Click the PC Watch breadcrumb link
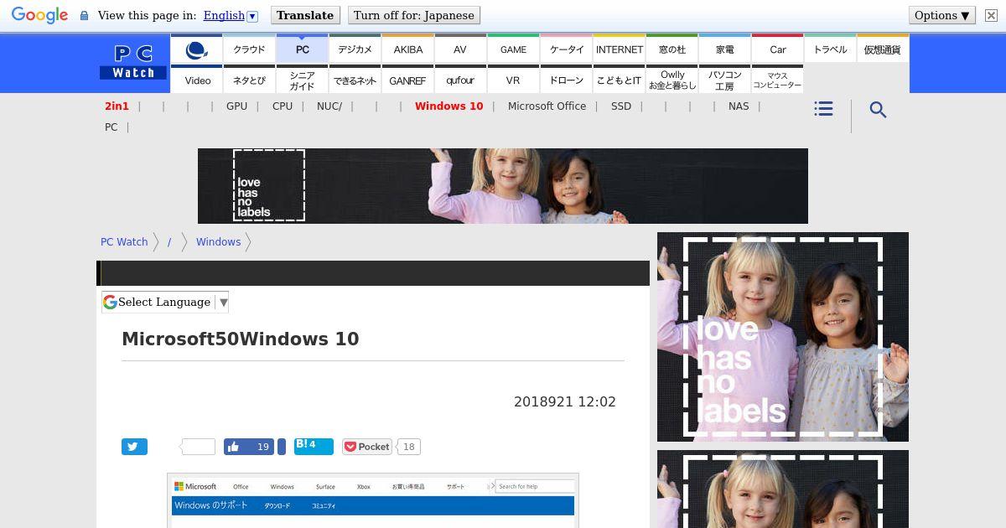 pos(124,241)
